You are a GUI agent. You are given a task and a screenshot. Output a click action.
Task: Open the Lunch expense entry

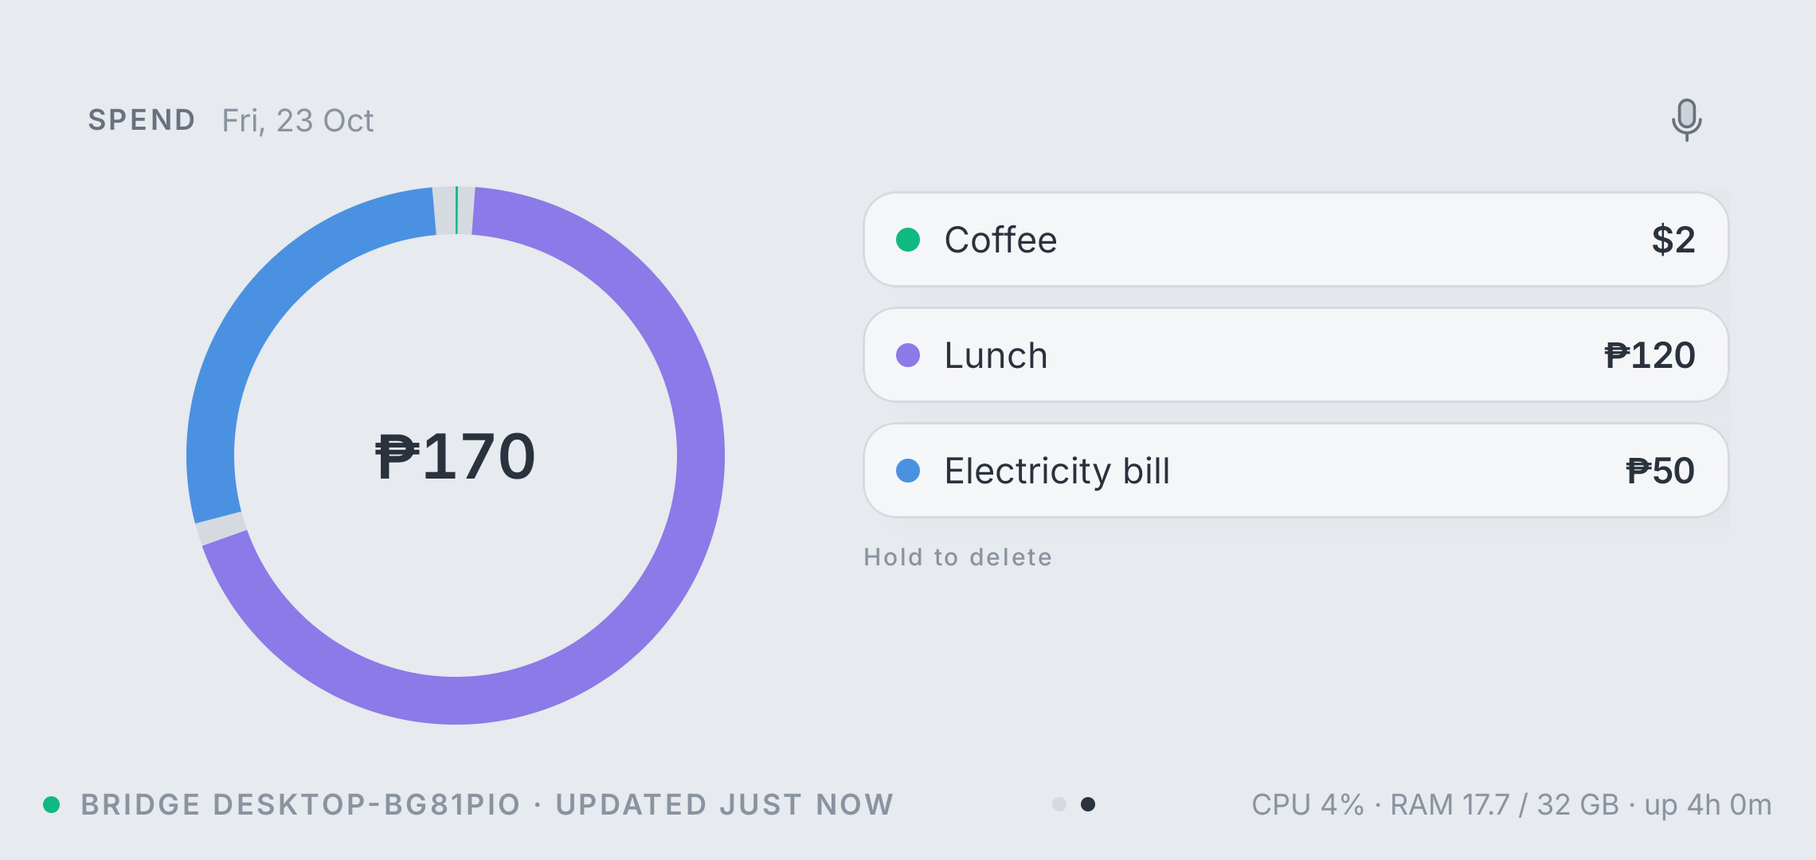[1296, 355]
